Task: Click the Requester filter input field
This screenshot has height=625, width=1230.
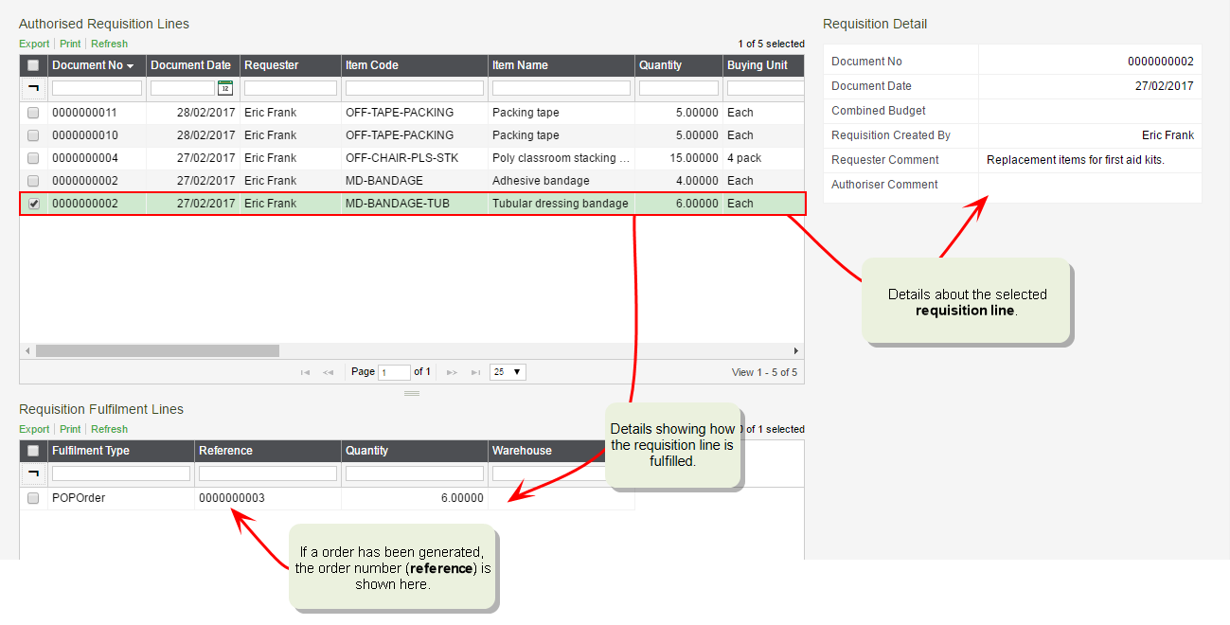Action: coord(291,88)
